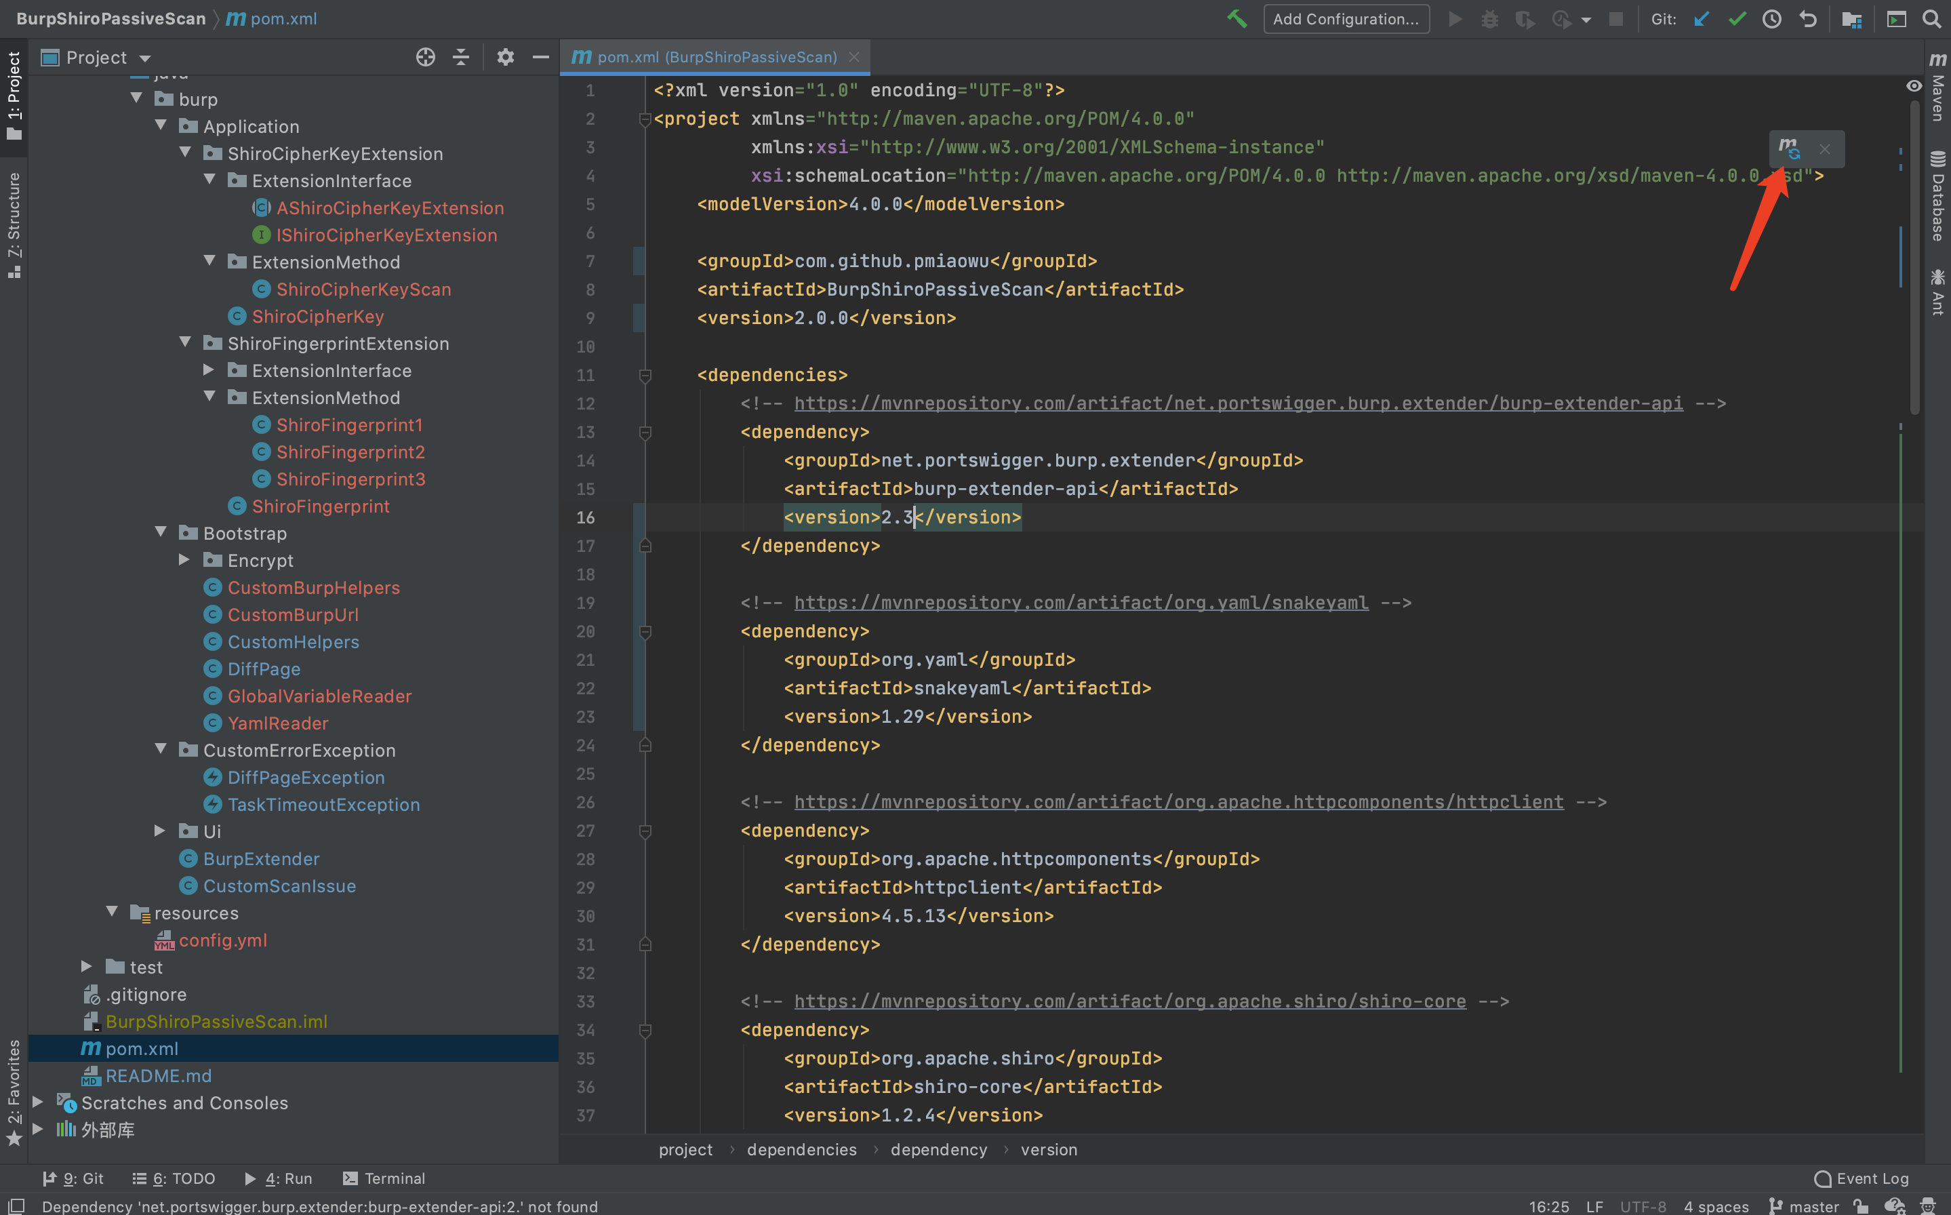Click the Git commit checkmark icon

tap(1737, 18)
